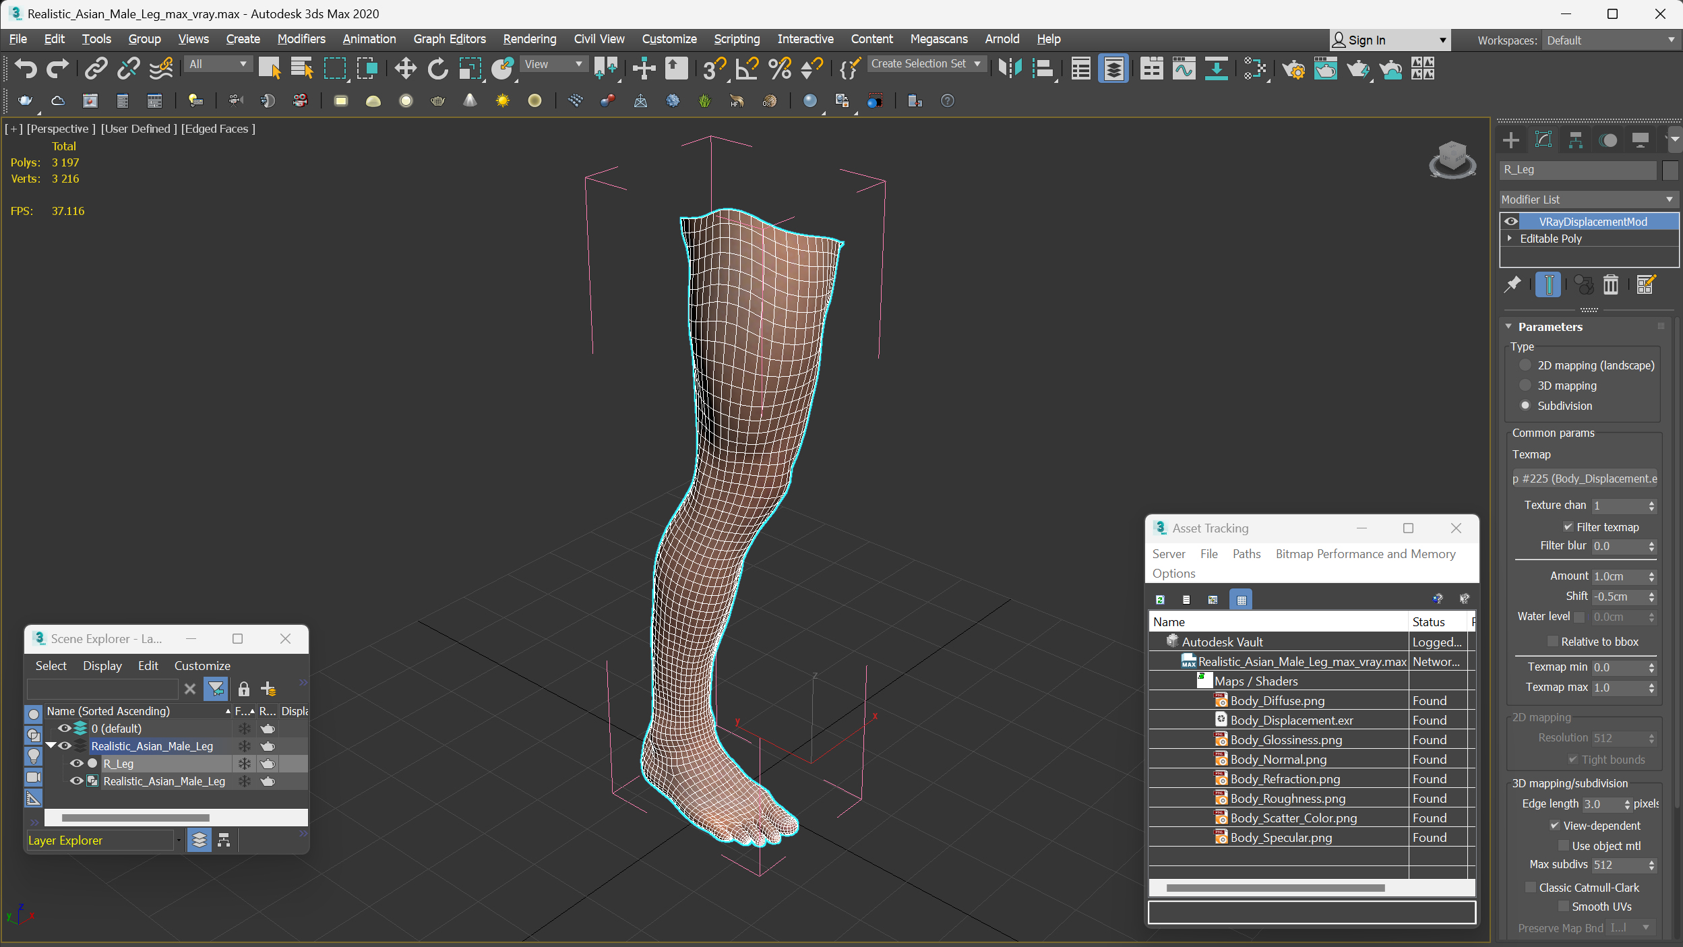Switch to the Motion command panel tab
The height and width of the screenshot is (947, 1683).
[x=1608, y=140]
